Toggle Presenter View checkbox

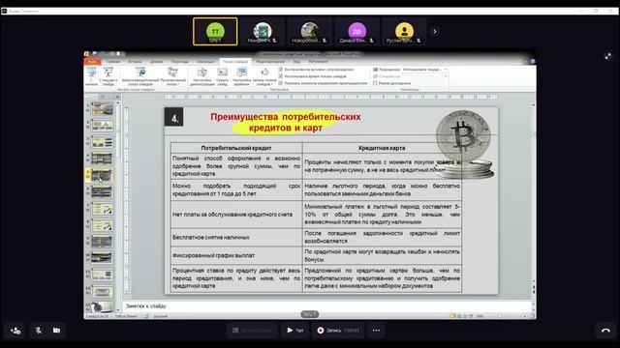pos(375,83)
